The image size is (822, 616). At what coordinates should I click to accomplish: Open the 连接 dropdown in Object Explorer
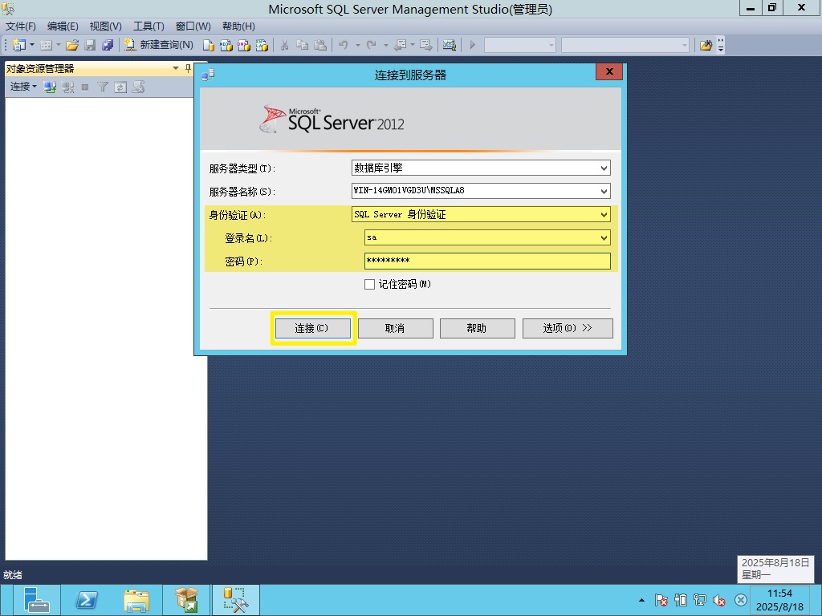pos(23,87)
